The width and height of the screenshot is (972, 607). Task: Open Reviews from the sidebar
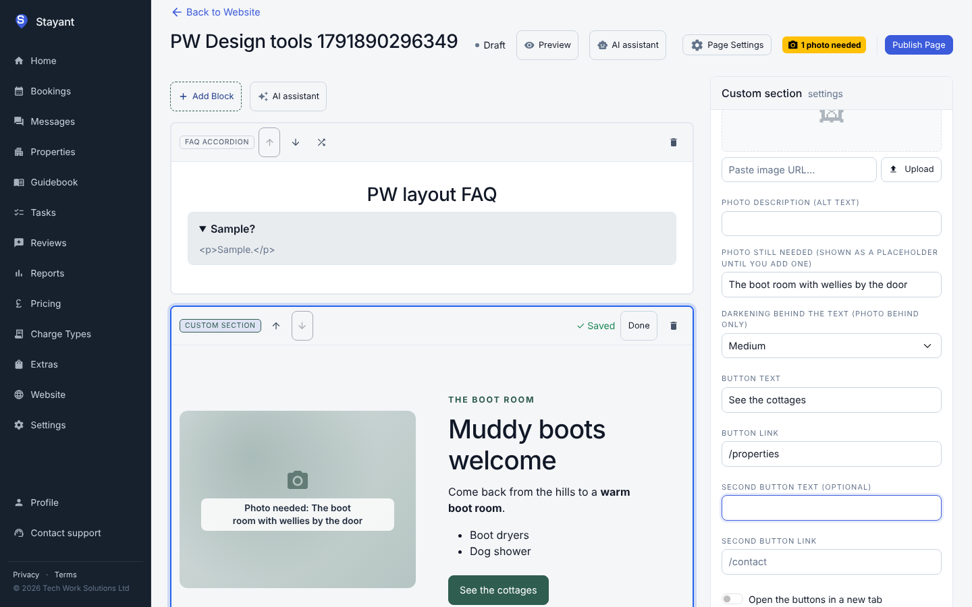(x=76, y=243)
